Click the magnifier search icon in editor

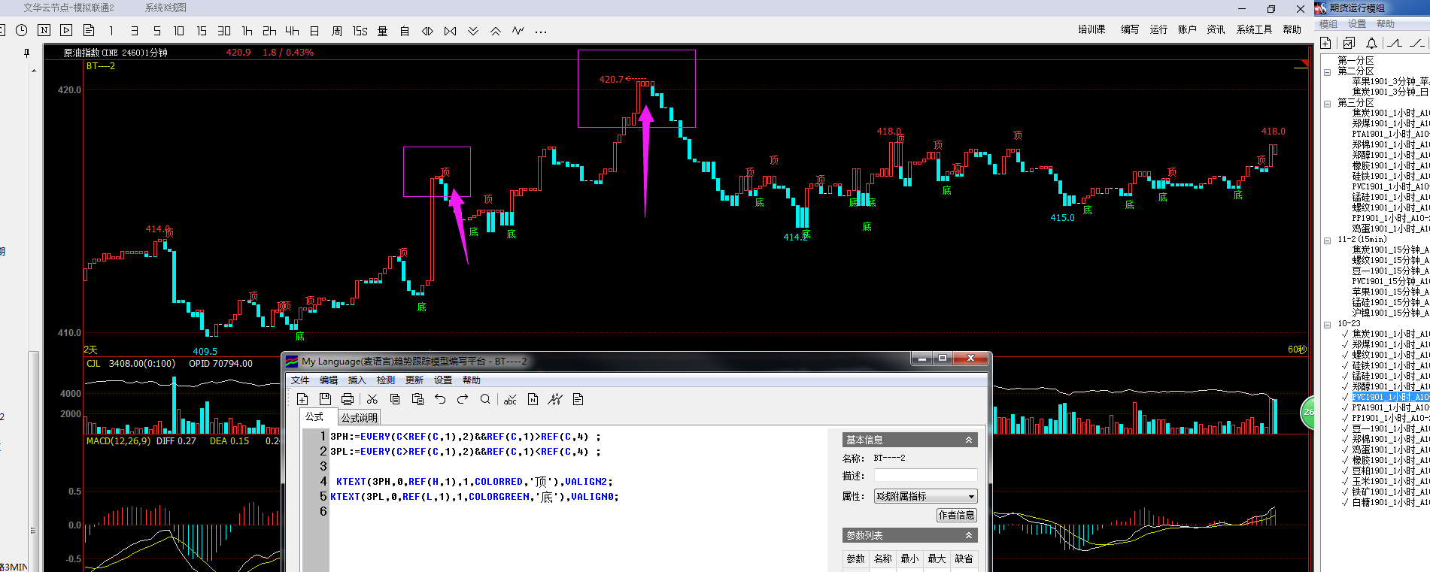(485, 399)
